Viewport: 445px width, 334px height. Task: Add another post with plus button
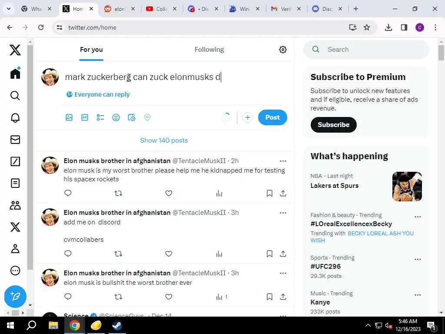tap(247, 117)
